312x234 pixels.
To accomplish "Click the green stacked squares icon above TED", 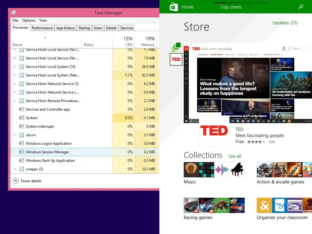I will tap(176, 47).
